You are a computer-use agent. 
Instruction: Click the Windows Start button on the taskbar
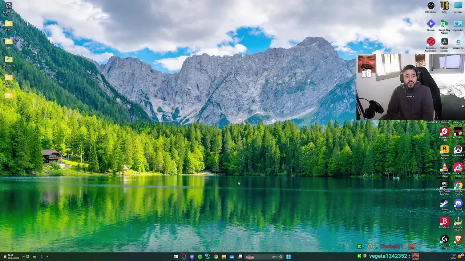point(288,257)
